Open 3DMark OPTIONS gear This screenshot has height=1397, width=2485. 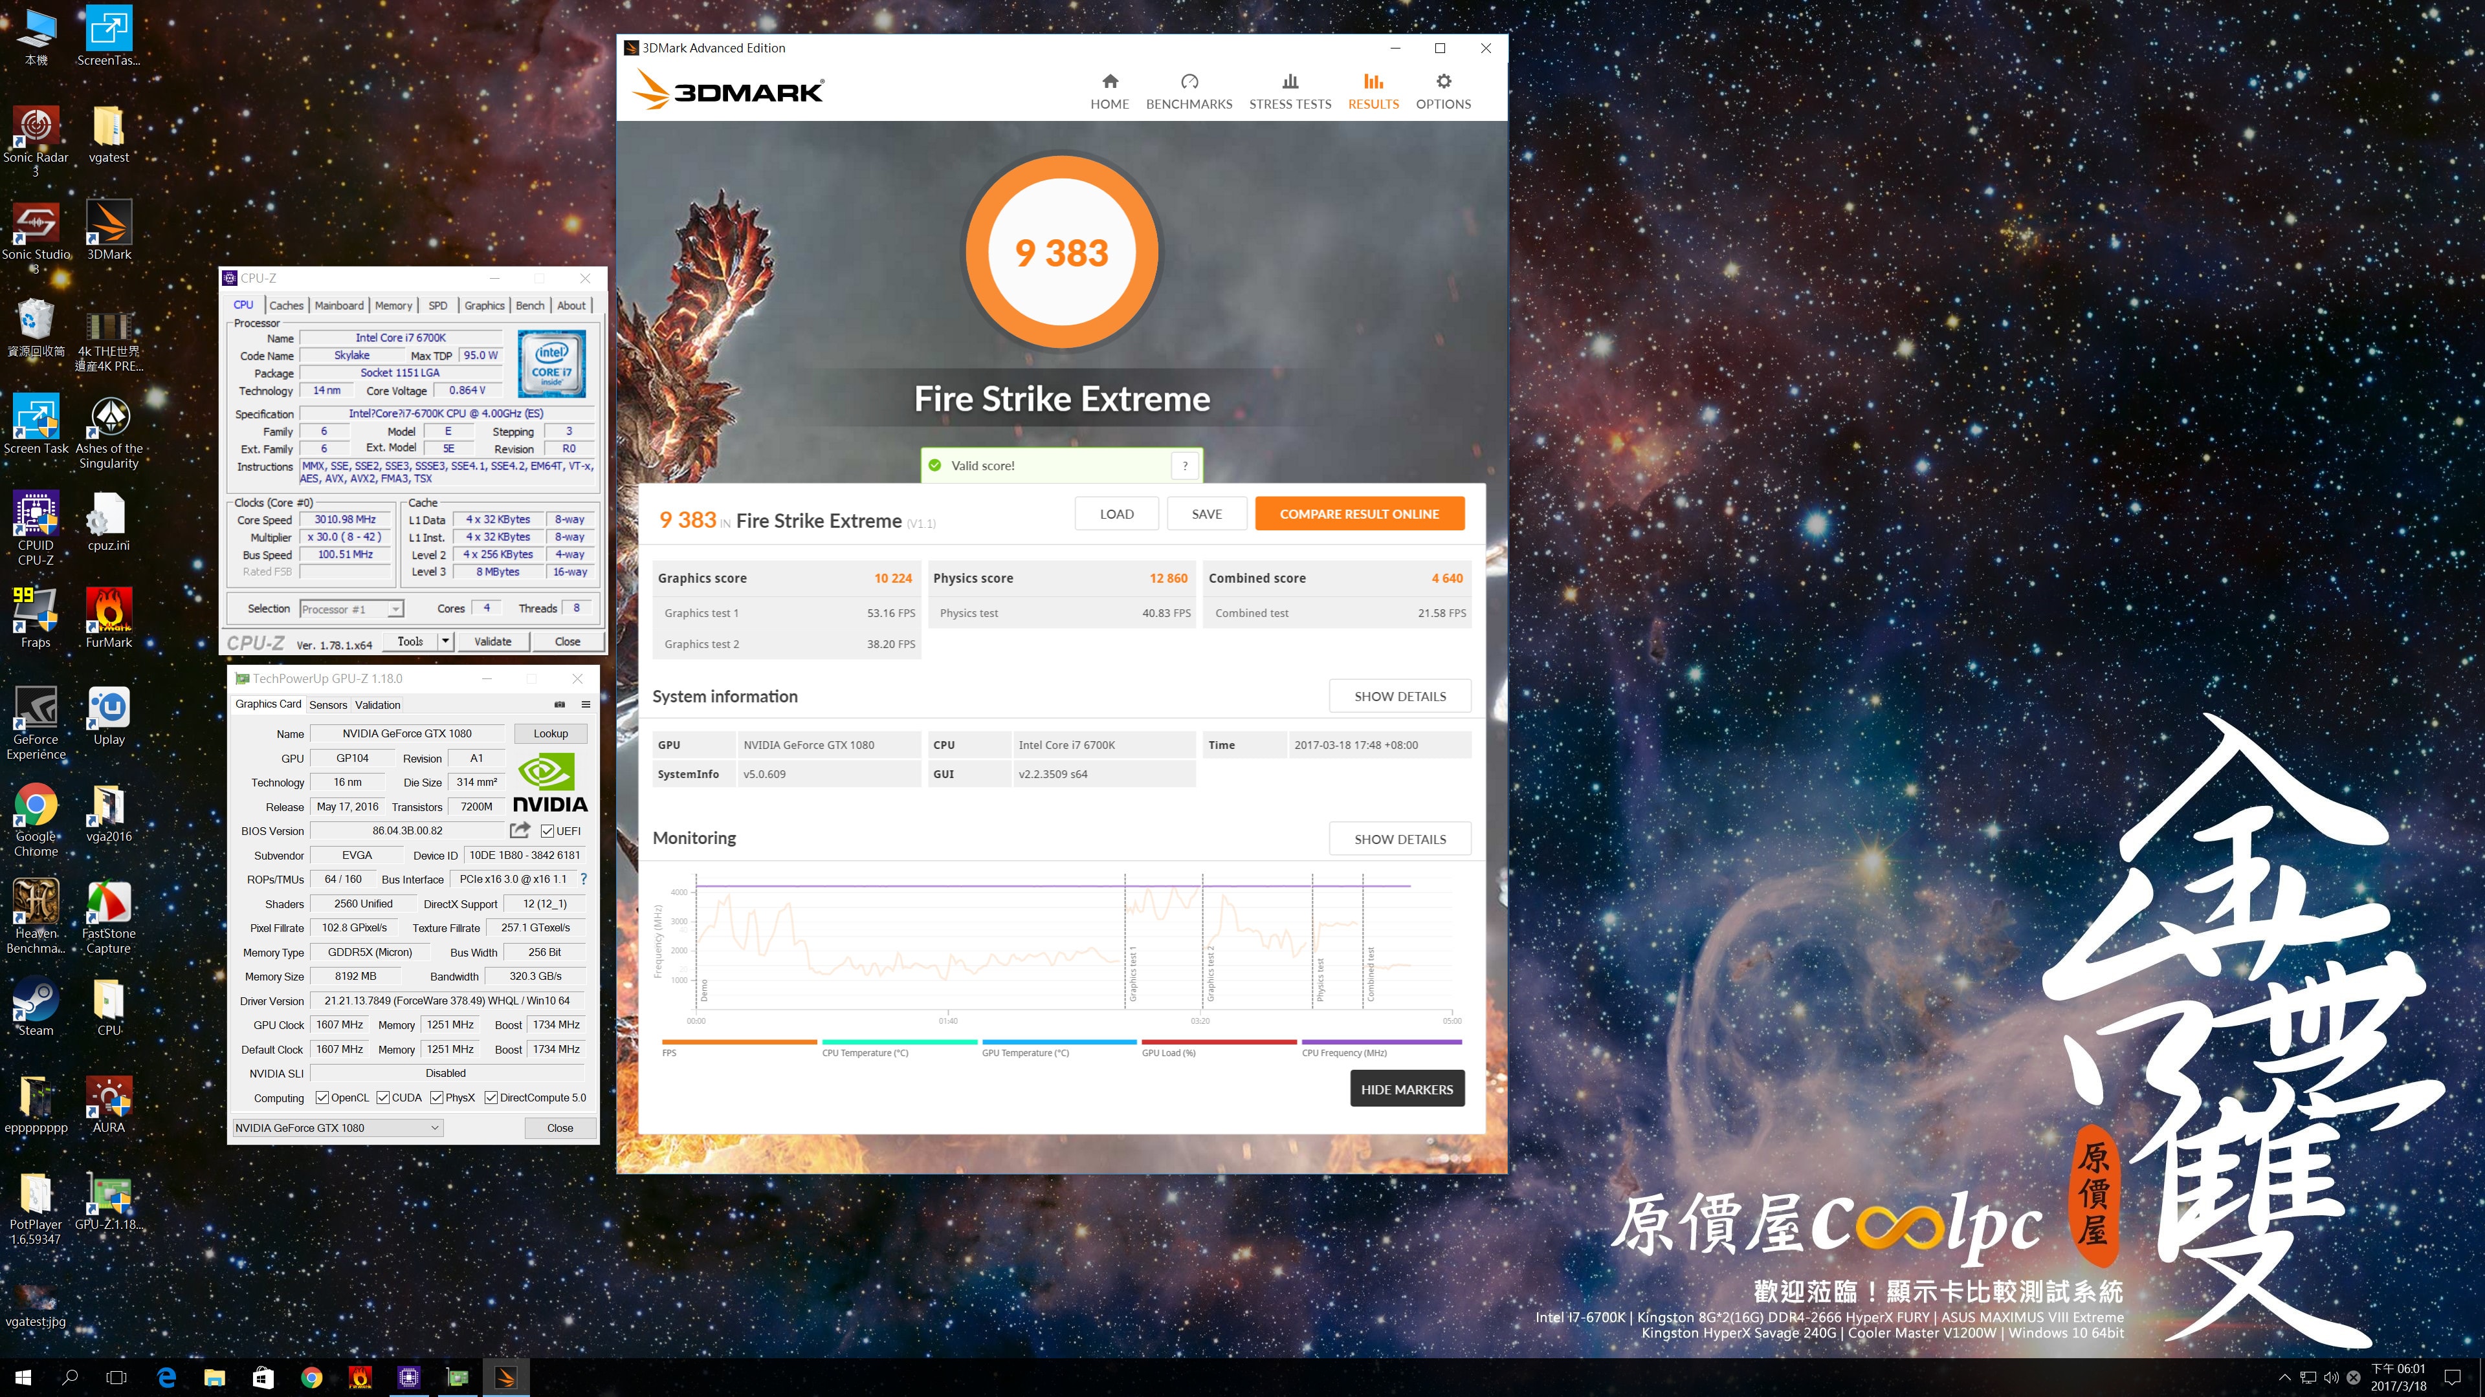click(x=1443, y=92)
